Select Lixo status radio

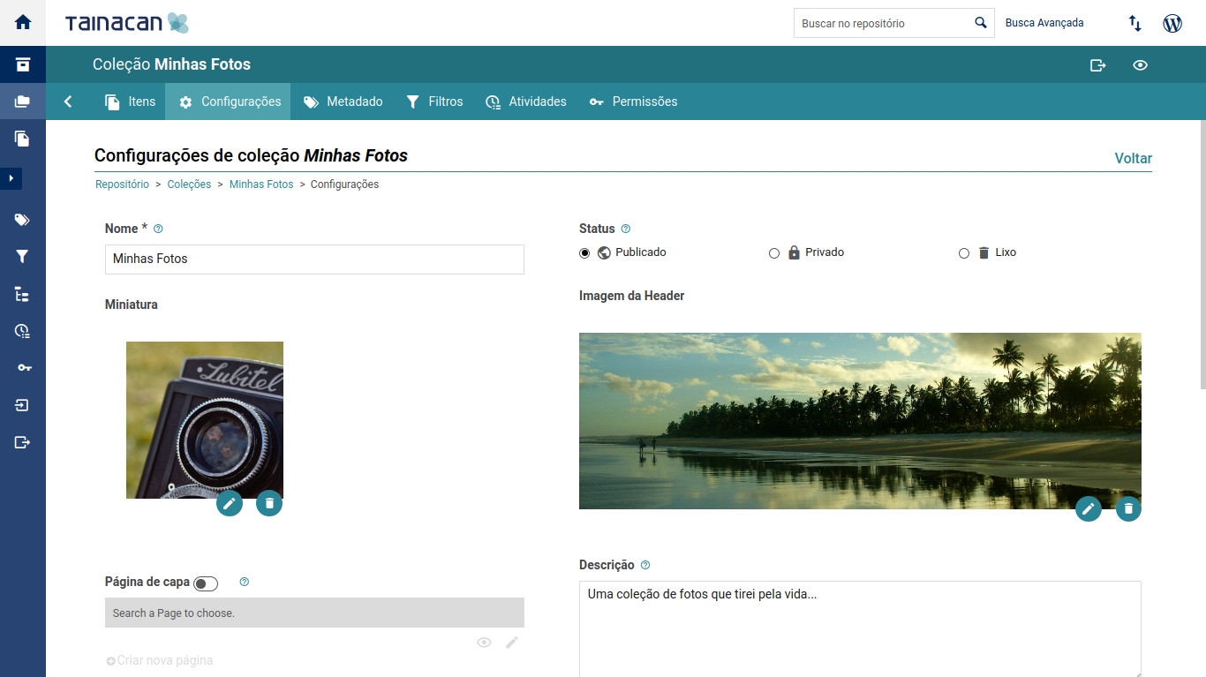point(964,253)
